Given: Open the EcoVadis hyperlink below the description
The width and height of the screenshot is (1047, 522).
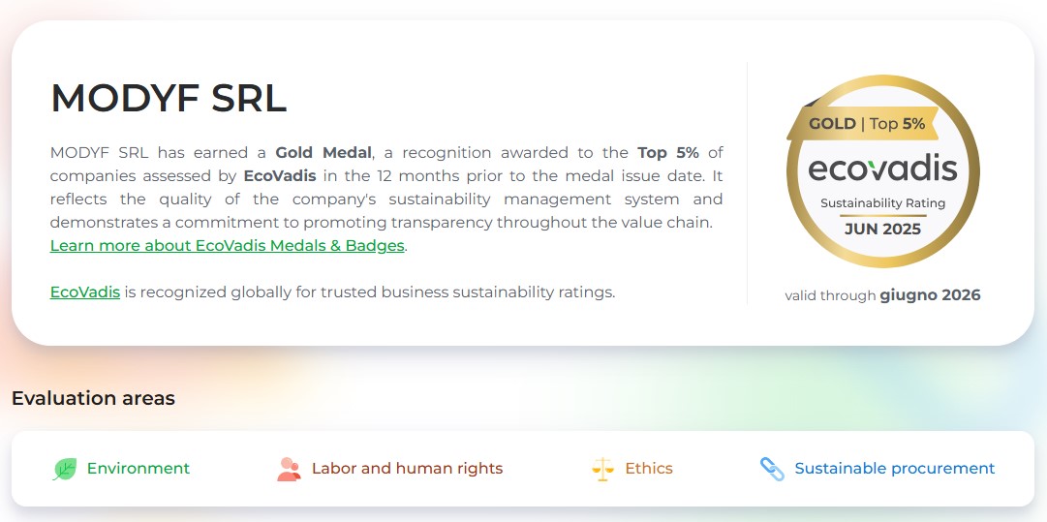Looking at the screenshot, I should pyautogui.click(x=85, y=292).
